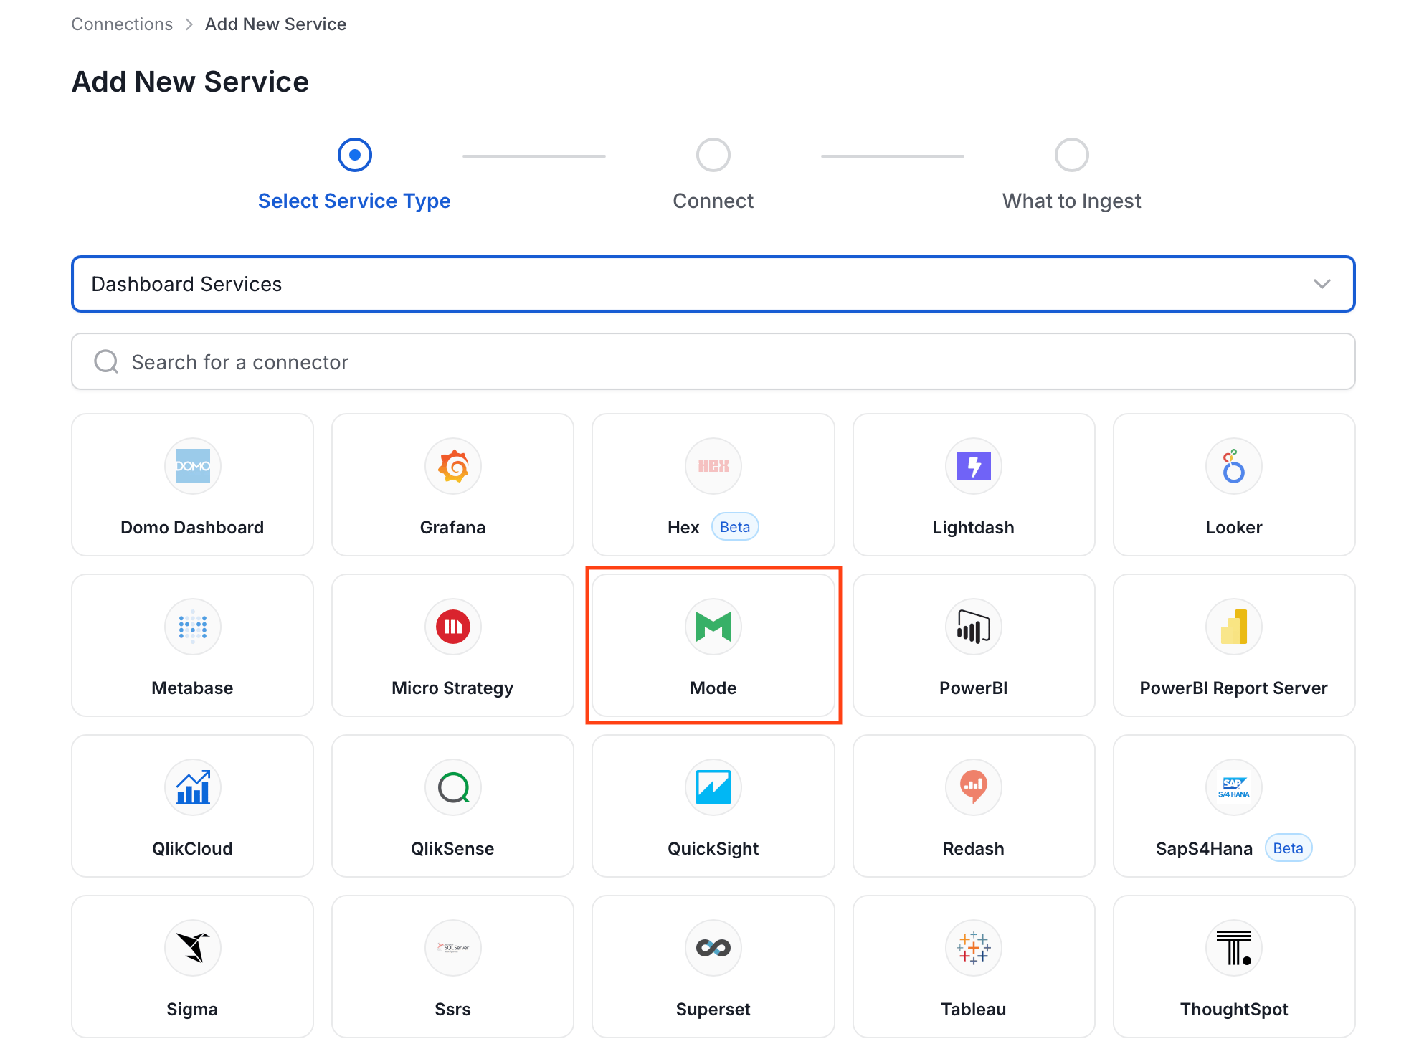The image size is (1414, 1054).
Task: Click the Tableau card label
Action: point(973,1009)
